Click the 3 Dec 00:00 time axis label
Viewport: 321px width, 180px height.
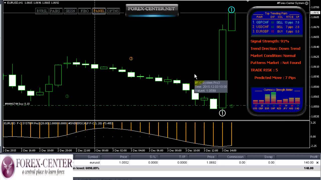tap(102, 150)
